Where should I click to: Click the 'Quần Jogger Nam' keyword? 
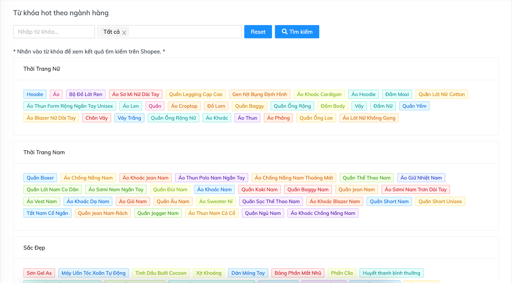click(x=158, y=213)
